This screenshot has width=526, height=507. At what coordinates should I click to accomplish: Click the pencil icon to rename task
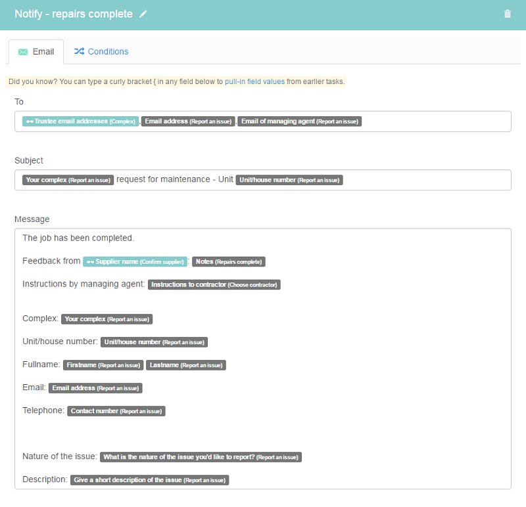(143, 14)
